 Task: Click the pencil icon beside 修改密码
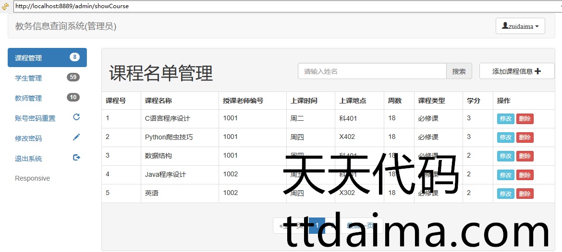click(x=76, y=137)
